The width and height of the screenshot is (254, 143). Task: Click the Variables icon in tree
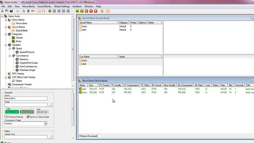click(10, 45)
